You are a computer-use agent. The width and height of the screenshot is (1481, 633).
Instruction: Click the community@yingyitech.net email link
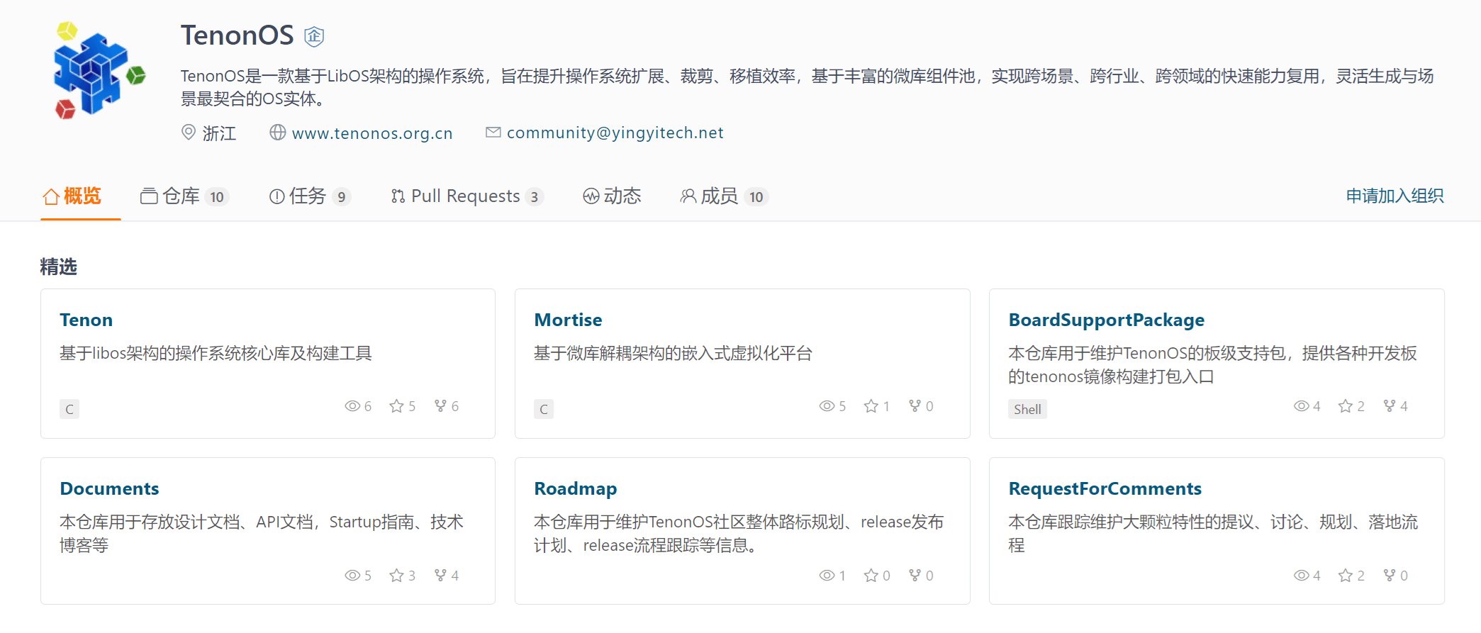615,133
